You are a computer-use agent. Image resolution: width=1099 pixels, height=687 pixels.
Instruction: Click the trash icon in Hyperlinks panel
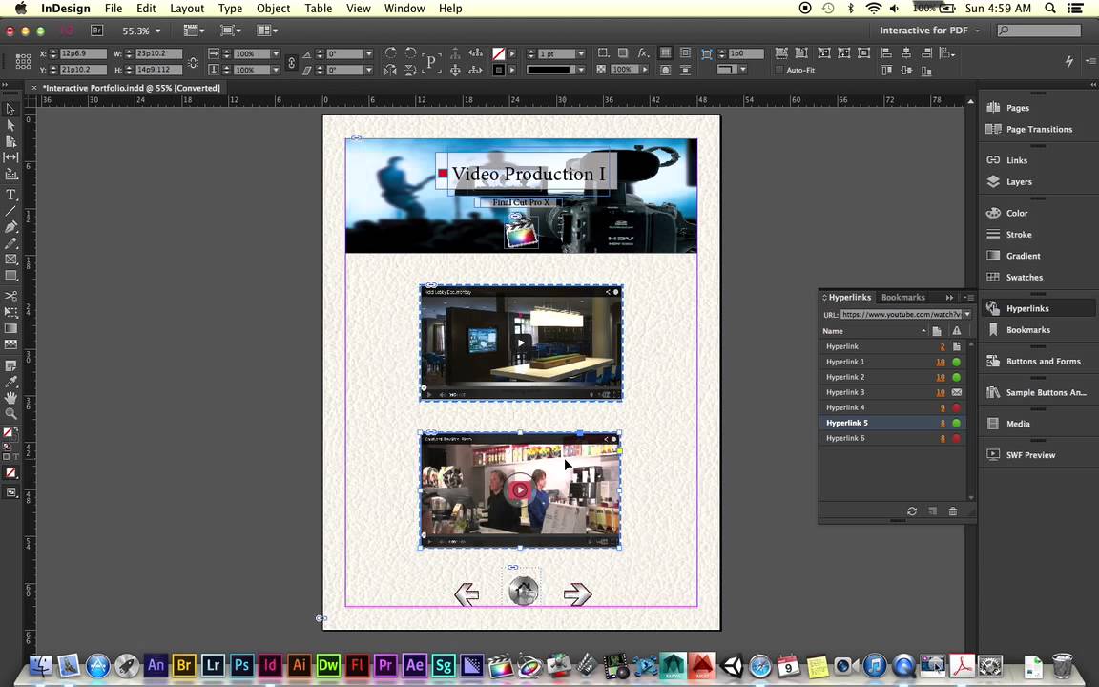(952, 511)
